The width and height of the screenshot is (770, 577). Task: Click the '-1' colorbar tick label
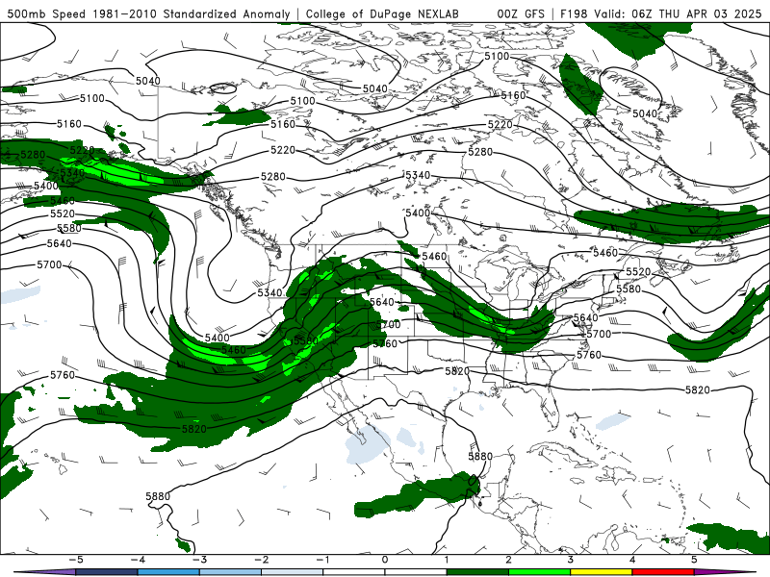click(x=323, y=560)
